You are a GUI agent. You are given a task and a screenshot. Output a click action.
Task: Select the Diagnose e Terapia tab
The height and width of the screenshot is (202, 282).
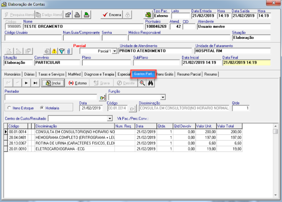click(99, 74)
